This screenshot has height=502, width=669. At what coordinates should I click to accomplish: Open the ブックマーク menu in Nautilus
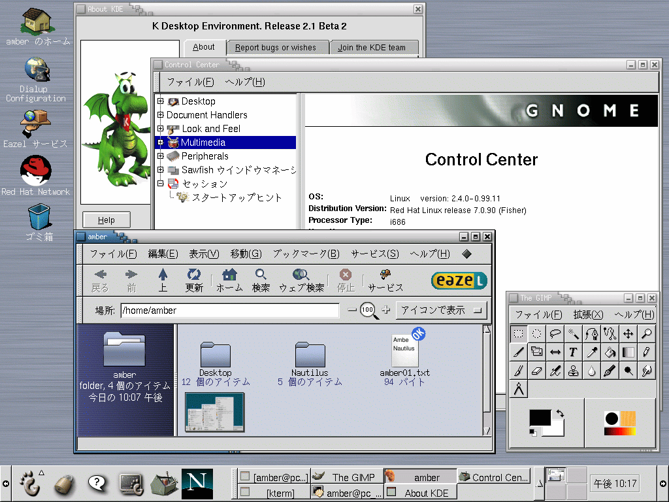click(306, 254)
